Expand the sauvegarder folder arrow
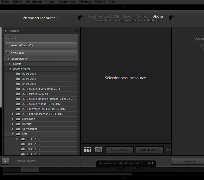 13,129
